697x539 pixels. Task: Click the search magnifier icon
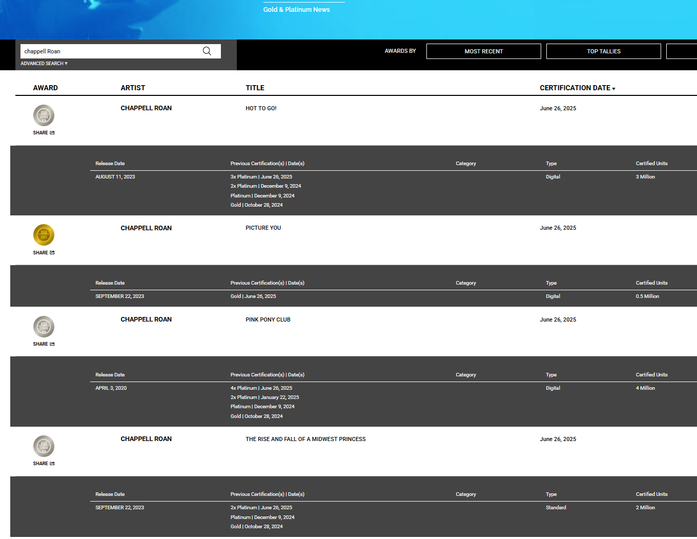[207, 51]
